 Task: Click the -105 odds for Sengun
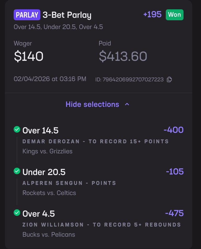175,171
